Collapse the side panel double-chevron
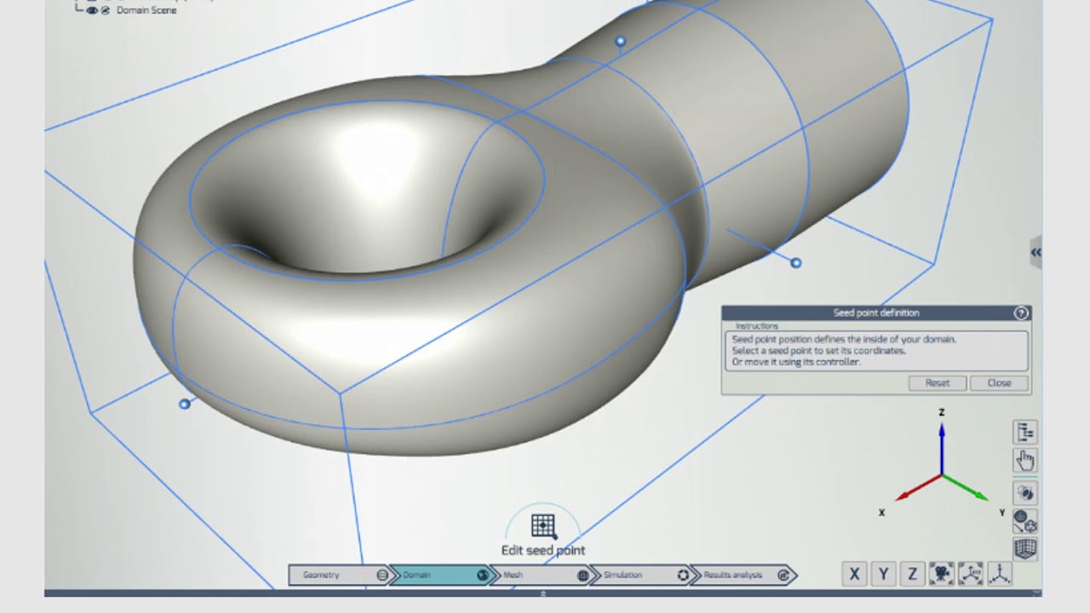 pos(1035,253)
